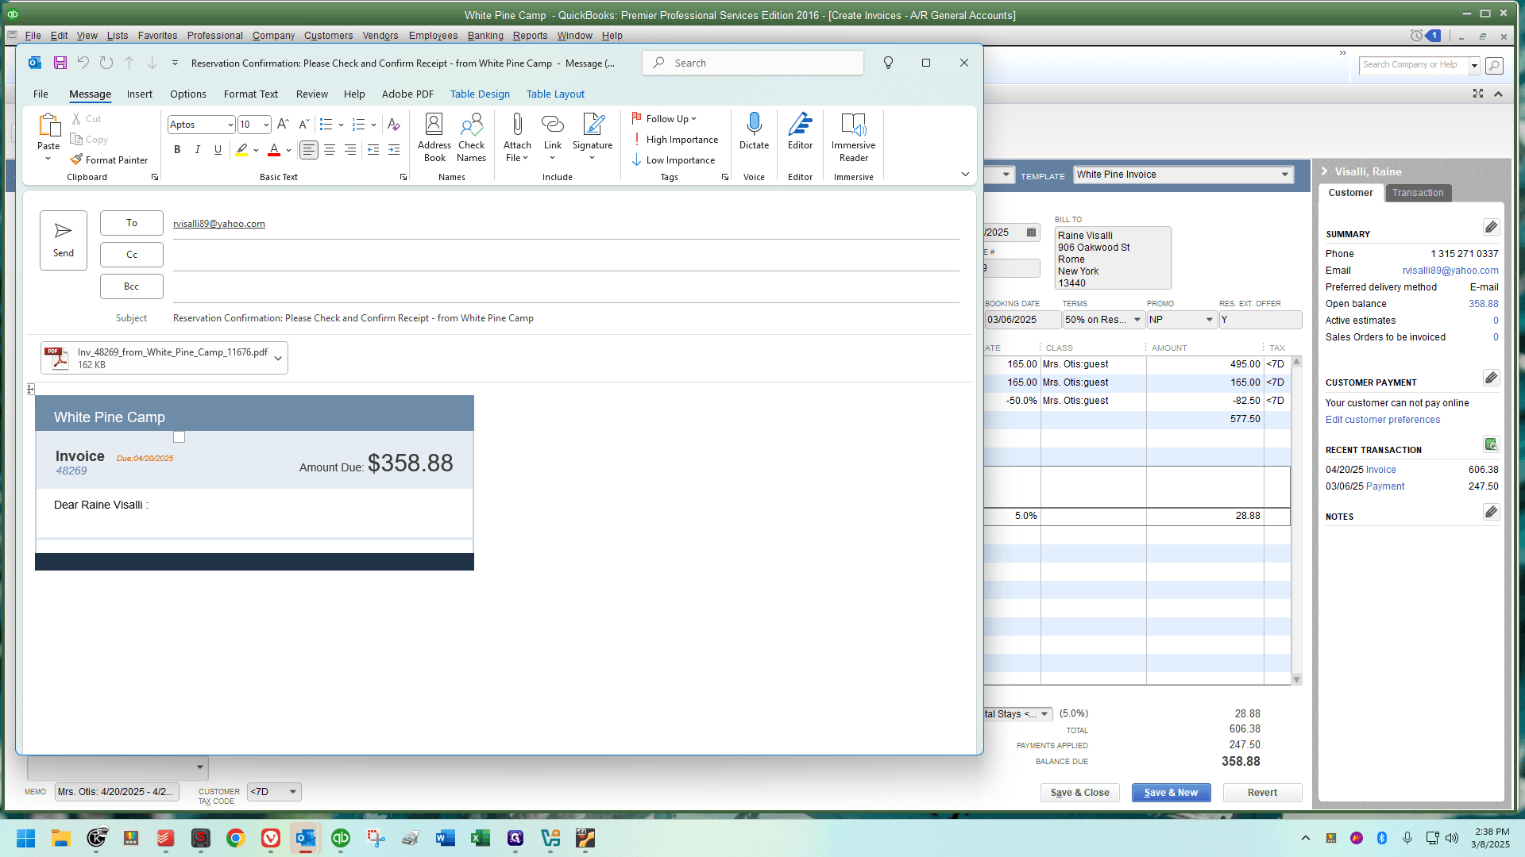Open the Reports menu in QuickBooks
This screenshot has width=1525, height=857.
(530, 36)
